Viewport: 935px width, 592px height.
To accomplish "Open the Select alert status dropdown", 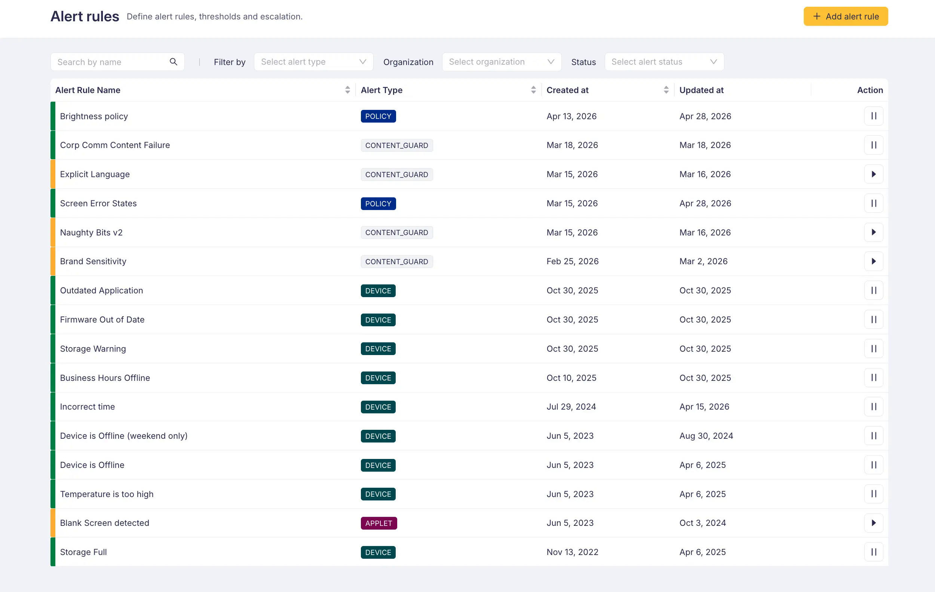I will click(x=664, y=62).
